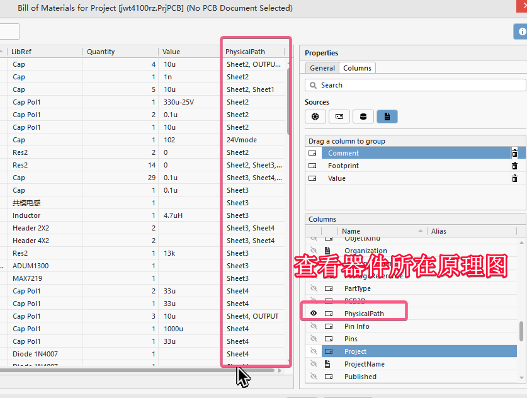
Task: Delete Comment grouping with its trash icon
Action: (x=514, y=153)
